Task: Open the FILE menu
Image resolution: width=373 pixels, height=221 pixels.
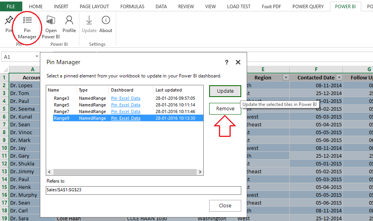Action: (11, 7)
